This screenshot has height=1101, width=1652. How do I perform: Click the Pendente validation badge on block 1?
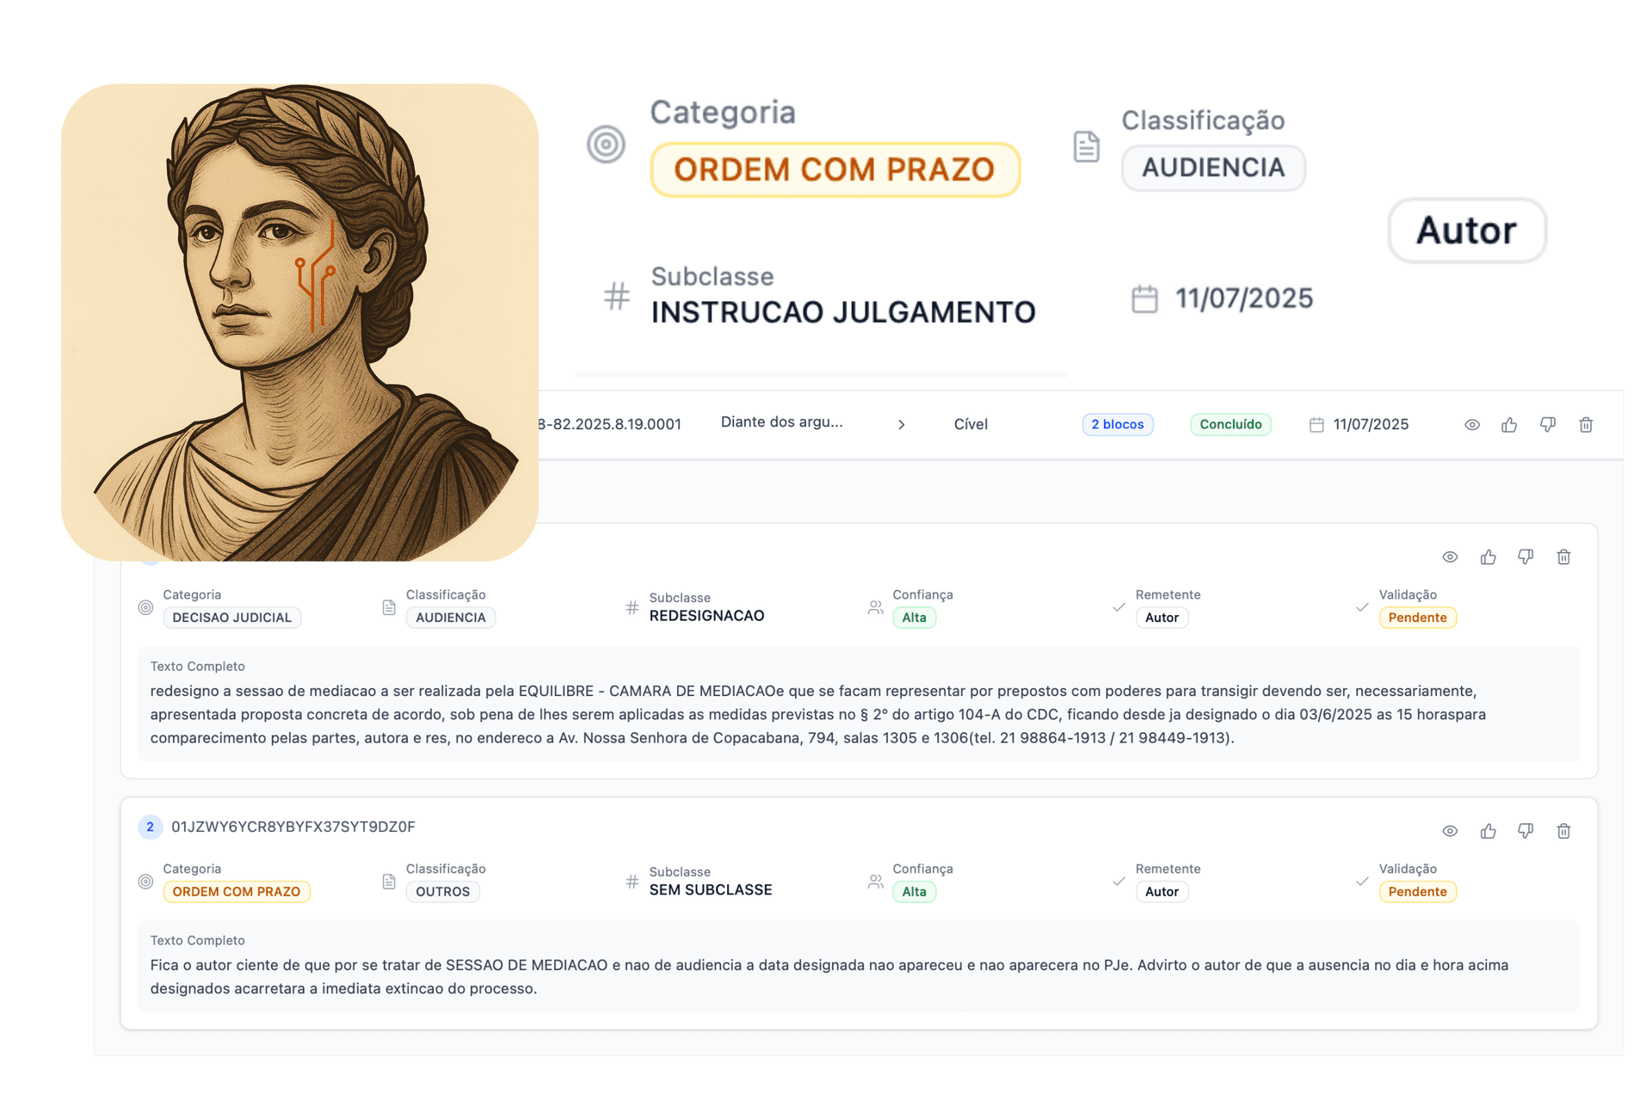click(1418, 617)
